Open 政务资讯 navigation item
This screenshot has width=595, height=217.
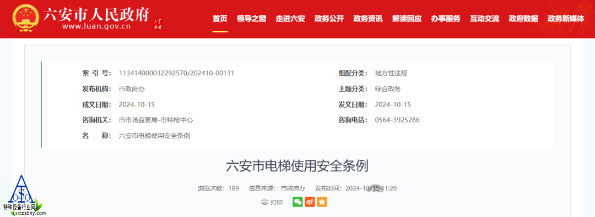click(x=368, y=19)
